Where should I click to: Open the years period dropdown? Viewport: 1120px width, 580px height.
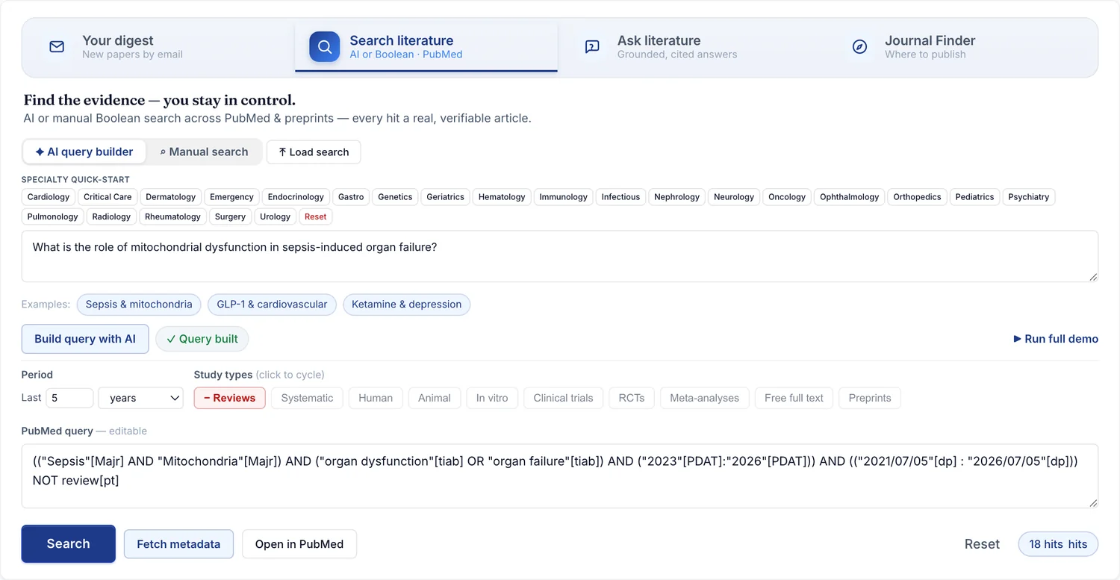(141, 398)
